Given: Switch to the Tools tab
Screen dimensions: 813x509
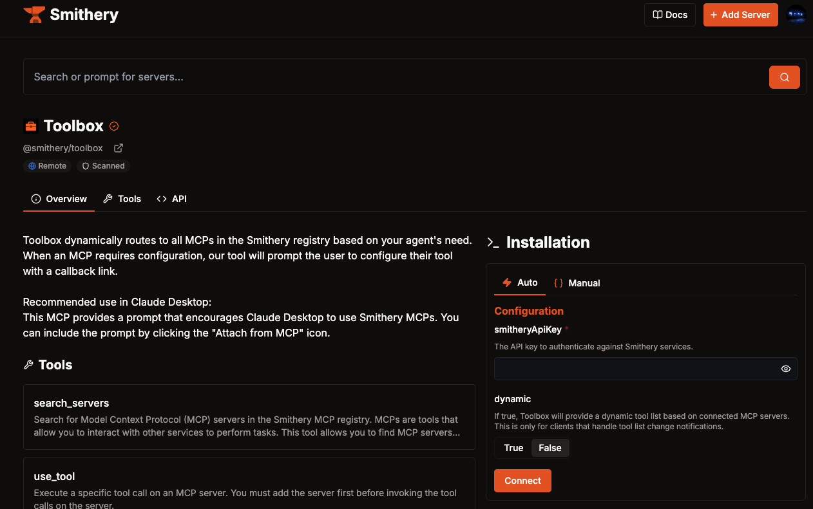Looking at the screenshot, I should click(122, 199).
